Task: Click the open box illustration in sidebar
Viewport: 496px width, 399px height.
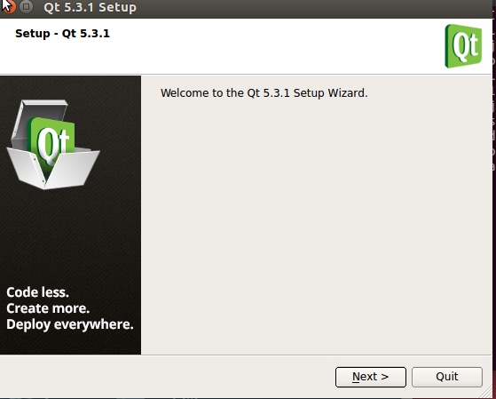Action: 53,145
